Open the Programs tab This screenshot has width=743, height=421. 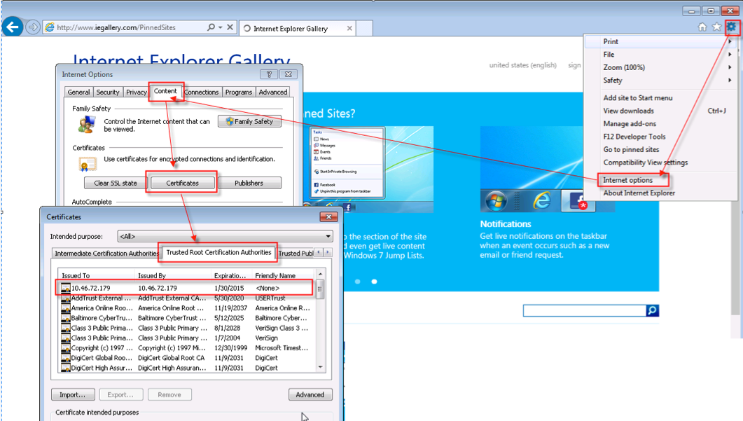[238, 92]
